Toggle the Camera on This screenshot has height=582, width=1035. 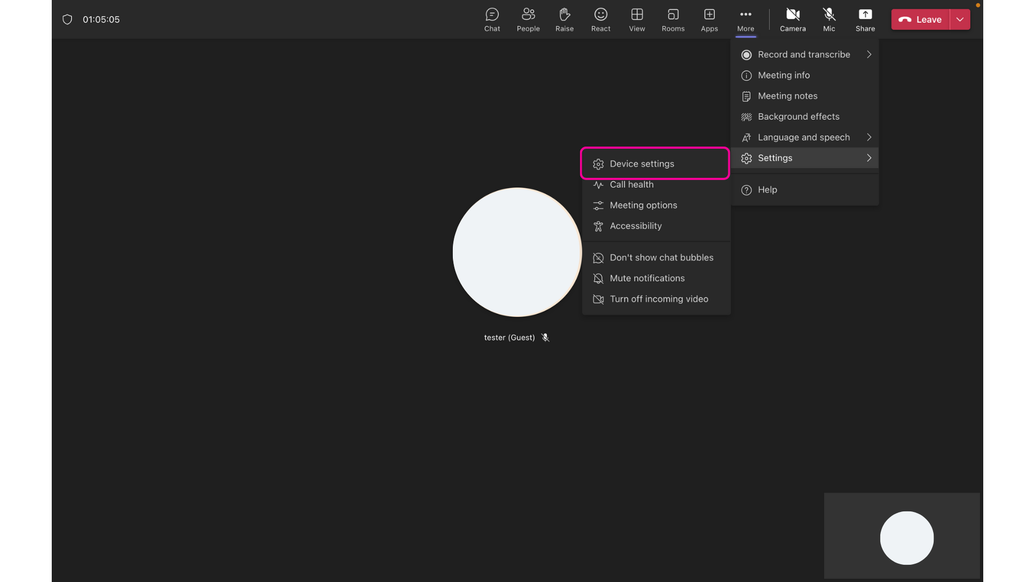click(x=792, y=19)
